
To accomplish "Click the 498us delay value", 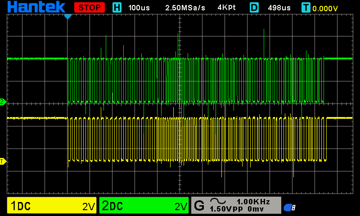I will point(279,8).
